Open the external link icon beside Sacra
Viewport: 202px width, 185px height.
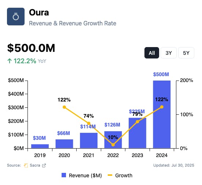pyautogui.click(x=44, y=166)
